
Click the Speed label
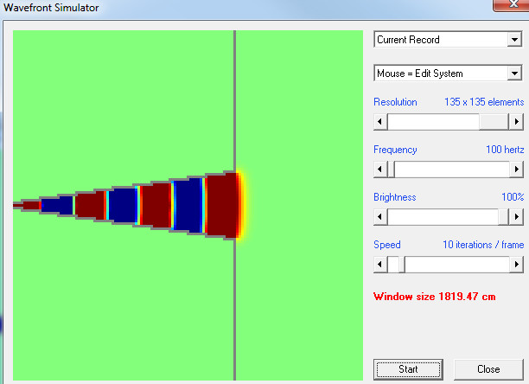[387, 245]
